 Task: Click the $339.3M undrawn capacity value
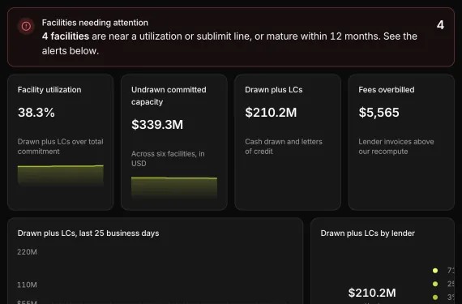(x=157, y=125)
